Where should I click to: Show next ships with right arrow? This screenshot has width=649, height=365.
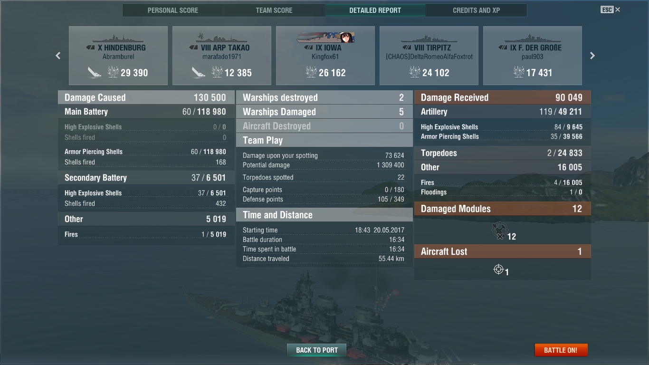[592, 56]
